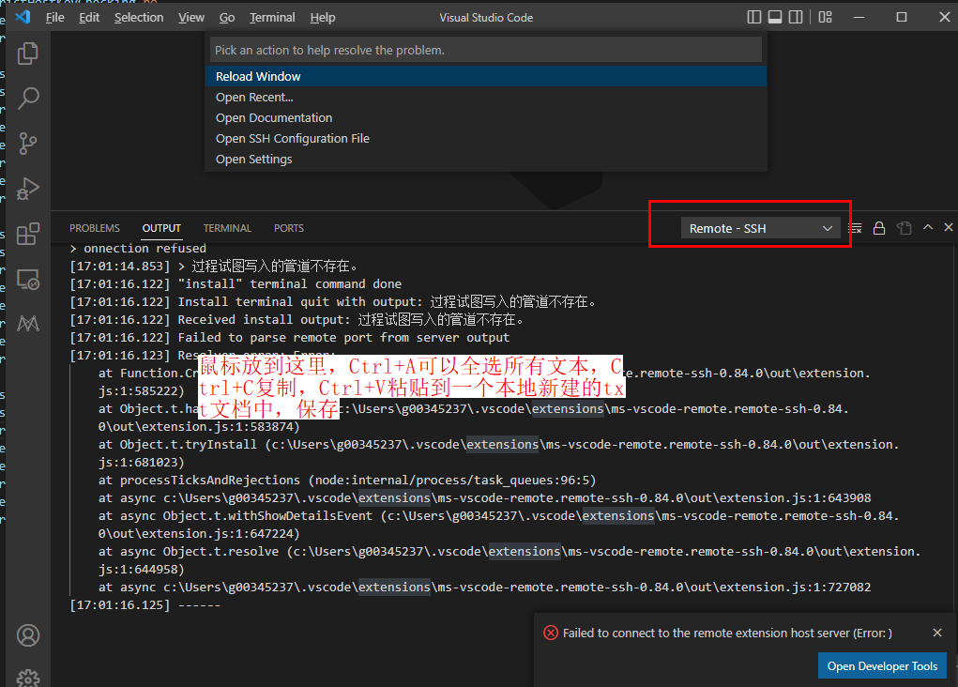Screen dimensions: 958x687
Task: Click the red error icon in the notification
Action: pyautogui.click(x=551, y=633)
